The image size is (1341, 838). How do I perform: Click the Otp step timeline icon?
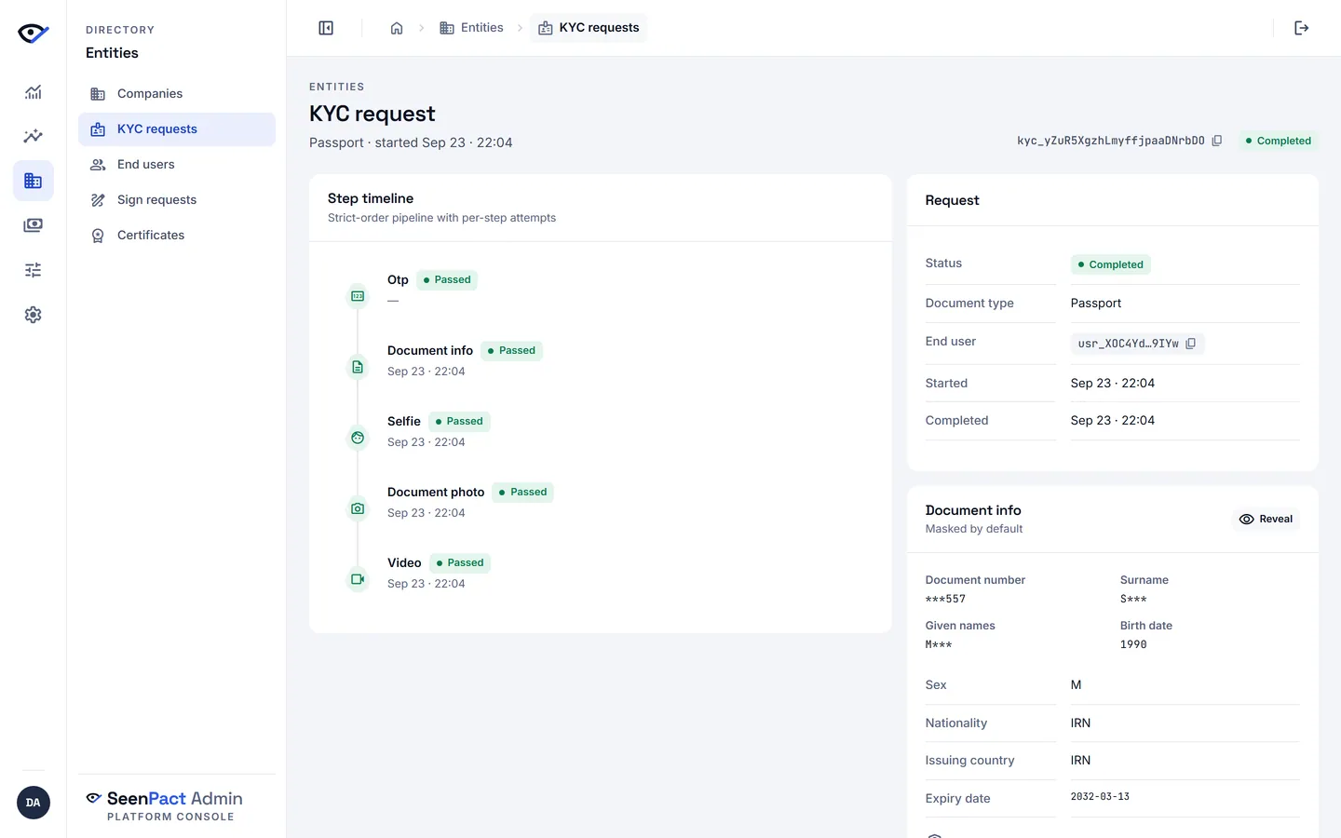358,296
